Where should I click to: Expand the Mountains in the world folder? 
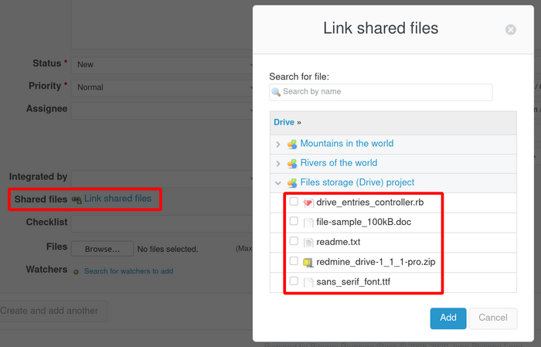[x=278, y=144]
